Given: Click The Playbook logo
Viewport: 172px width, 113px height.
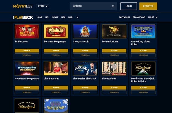Looking at the screenshot, I should click(23, 17).
